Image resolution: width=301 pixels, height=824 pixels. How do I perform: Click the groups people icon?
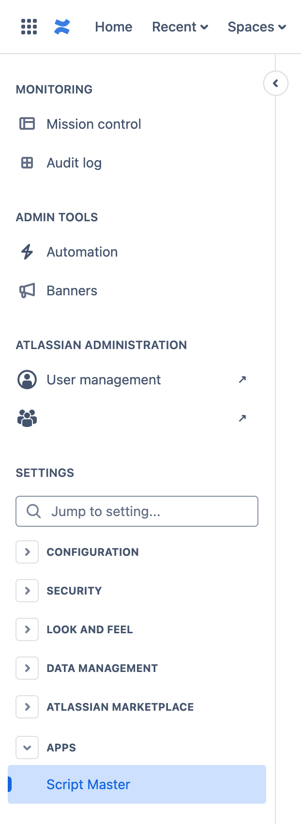pos(27,418)
